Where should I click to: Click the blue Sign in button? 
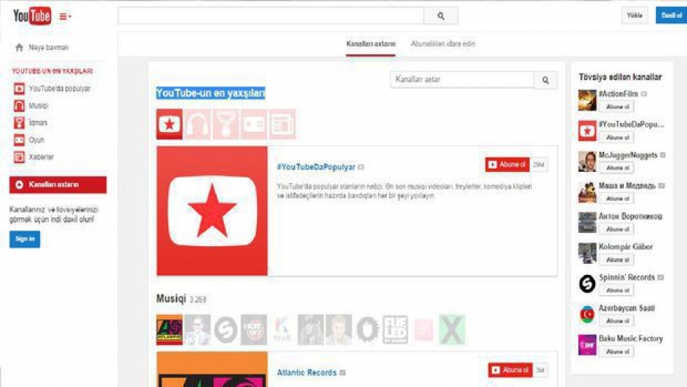[25, 239]
